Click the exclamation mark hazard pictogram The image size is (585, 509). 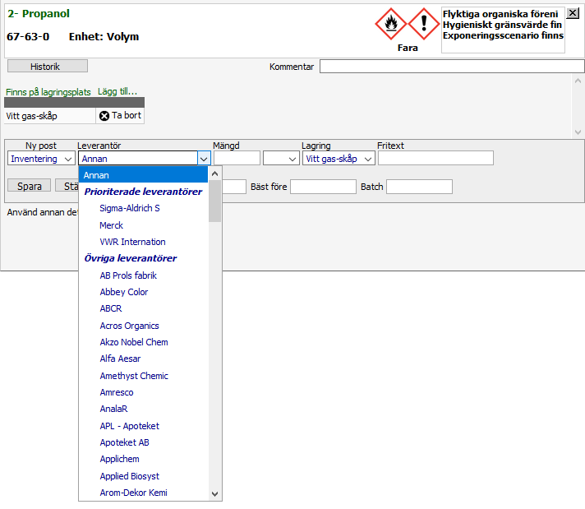pos(424,24)
